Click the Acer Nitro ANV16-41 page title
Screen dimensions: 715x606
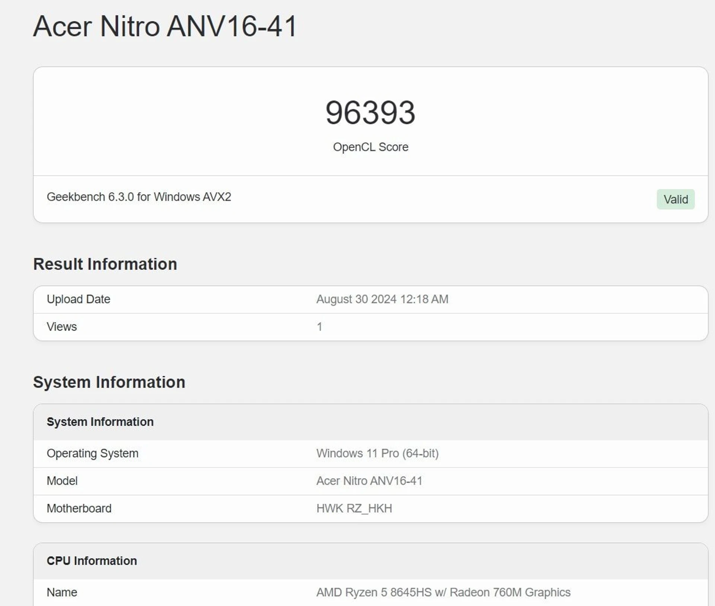tap(165, 26)
